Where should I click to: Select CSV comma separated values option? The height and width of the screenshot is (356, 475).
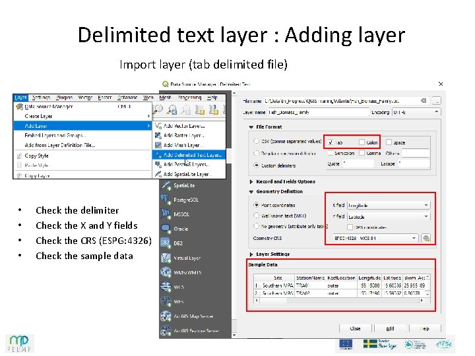pyautogui.click(x=257, y=141)
